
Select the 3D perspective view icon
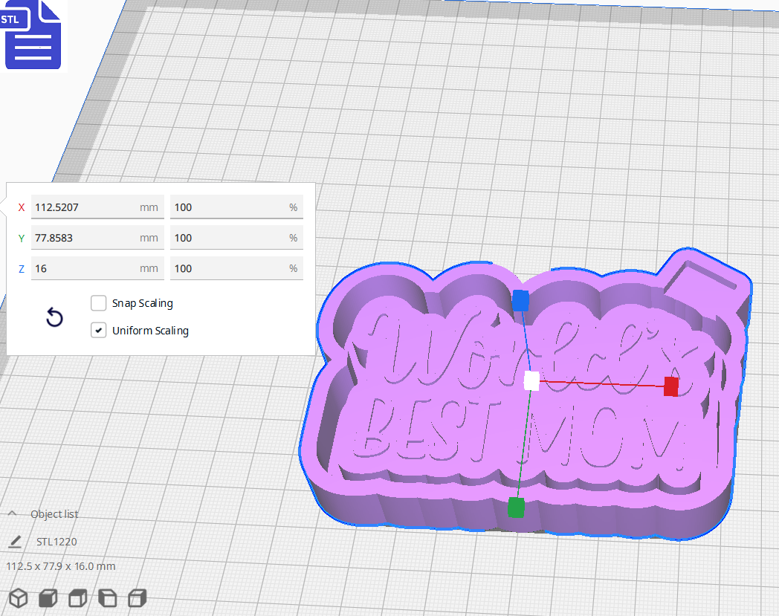pos(18,597)
